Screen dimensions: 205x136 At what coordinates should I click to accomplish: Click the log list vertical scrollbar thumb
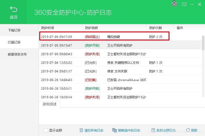pos(203,43)
